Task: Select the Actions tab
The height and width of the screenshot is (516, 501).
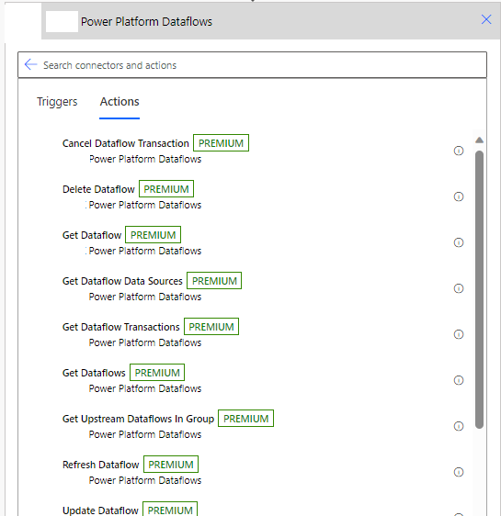Action: (x=120, y=102)
